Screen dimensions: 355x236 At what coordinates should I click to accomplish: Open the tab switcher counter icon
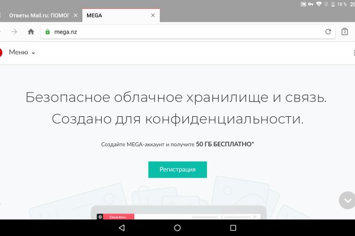(x=345, y=32)
